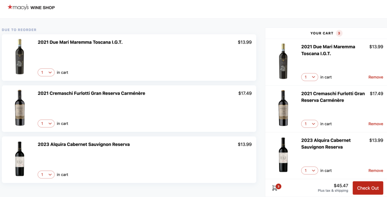Viewport: 387px width, 197px height.
Task: Click the cart count badge beside Your Cart
Action: pos(339,33)
